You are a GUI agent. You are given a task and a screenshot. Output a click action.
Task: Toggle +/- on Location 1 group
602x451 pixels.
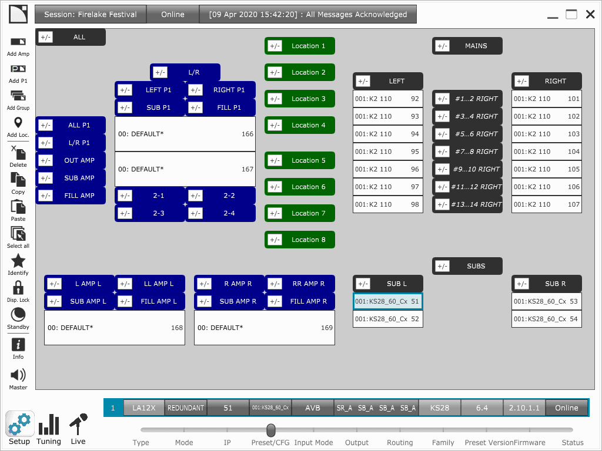[x=275, y=46]
